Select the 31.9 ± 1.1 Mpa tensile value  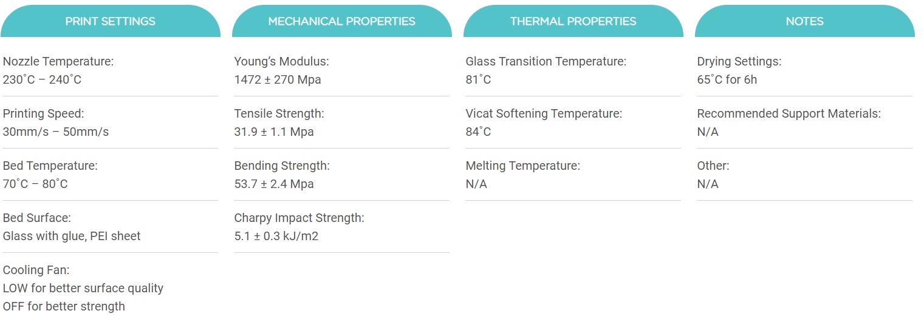[x=274, y=132]
